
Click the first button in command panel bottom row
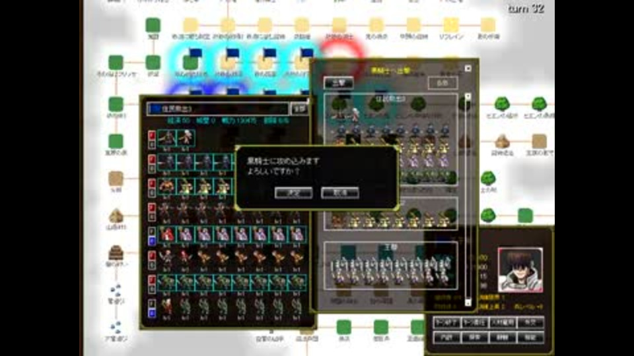446,337
